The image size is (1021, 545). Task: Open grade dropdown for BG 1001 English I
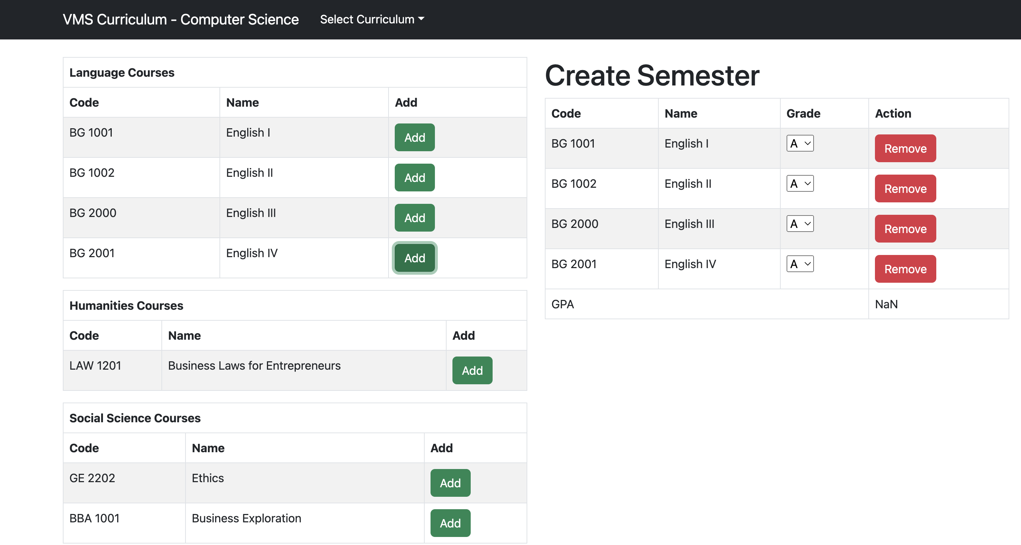(800, 143)
